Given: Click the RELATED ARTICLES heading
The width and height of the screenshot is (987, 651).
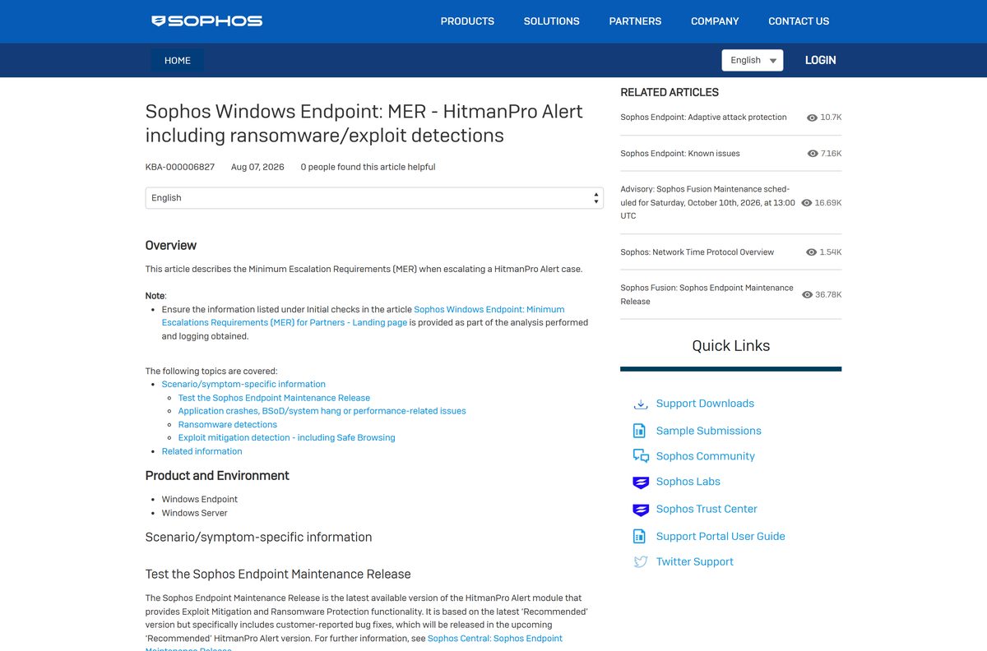Looking at the screenshot, I should (670, 93).
